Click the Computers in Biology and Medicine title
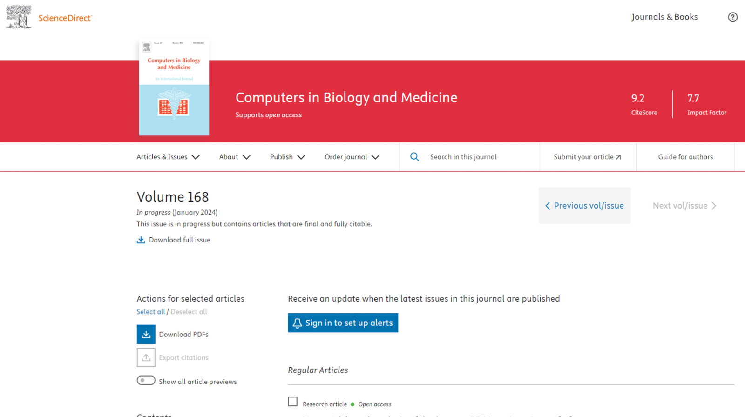745x417 pixels. click(346, 97)
